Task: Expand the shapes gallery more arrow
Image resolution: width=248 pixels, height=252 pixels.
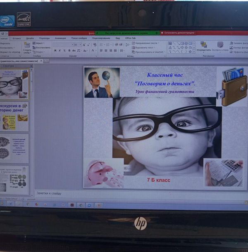Action: [x=194, y=52]
